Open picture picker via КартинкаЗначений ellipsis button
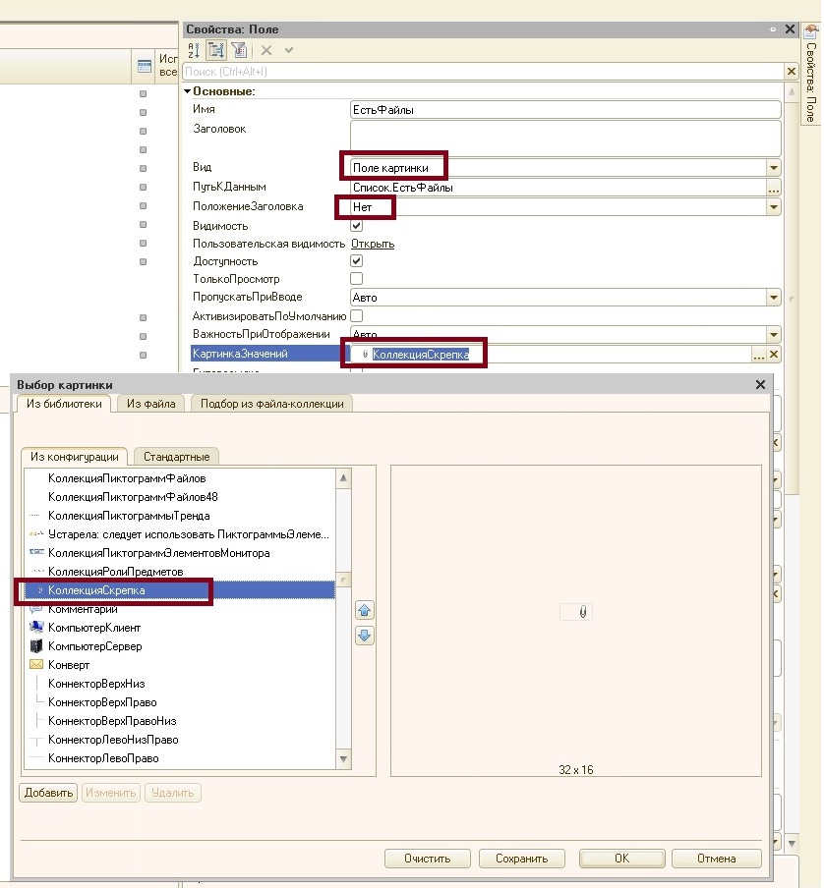Screen dimensions: 824x888 click(x=758, y=355)
